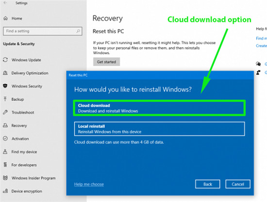Open Troubleshoot wrench icon
The width and height of the screenshot is (267, 202).
pyautogui.click(x=5, y=112)
